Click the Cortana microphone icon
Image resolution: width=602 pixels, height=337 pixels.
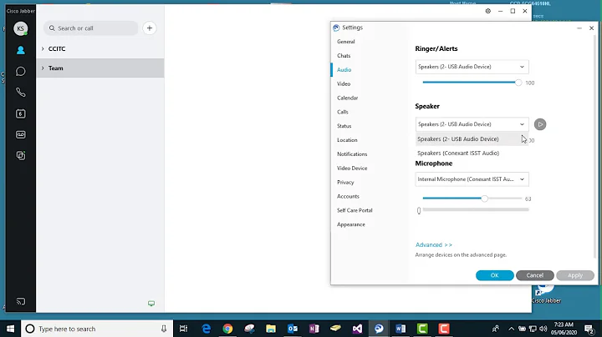pos(164,329)
